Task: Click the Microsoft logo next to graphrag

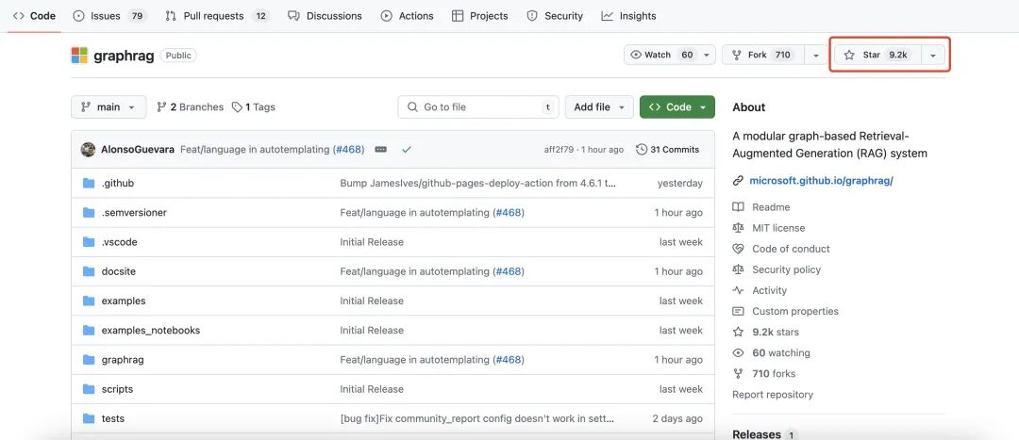Action: point(79,56)
